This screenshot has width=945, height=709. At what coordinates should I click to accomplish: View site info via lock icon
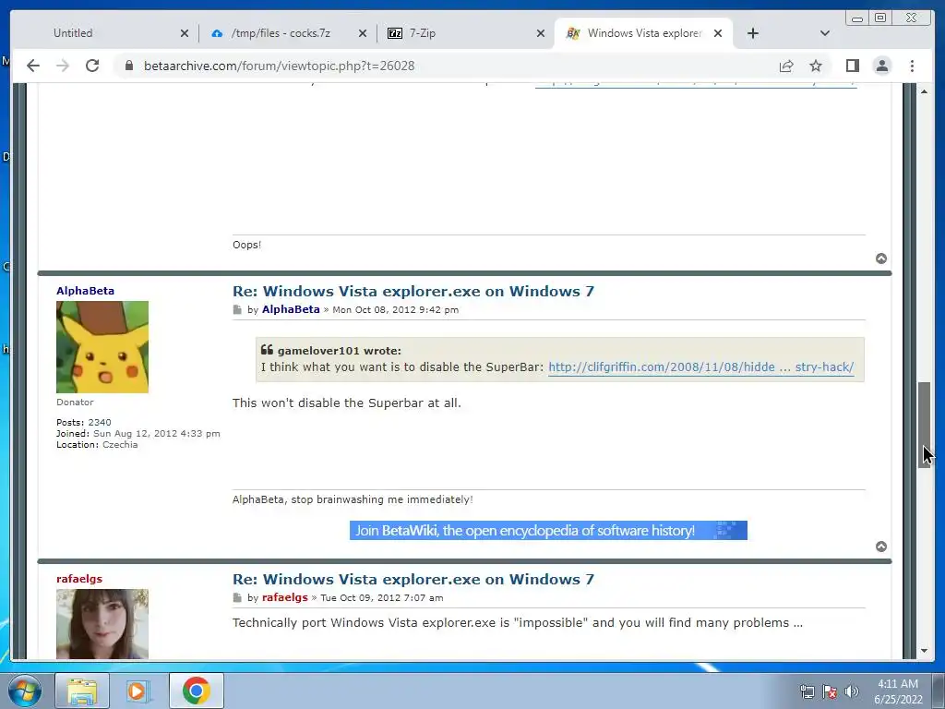(128, 66)
